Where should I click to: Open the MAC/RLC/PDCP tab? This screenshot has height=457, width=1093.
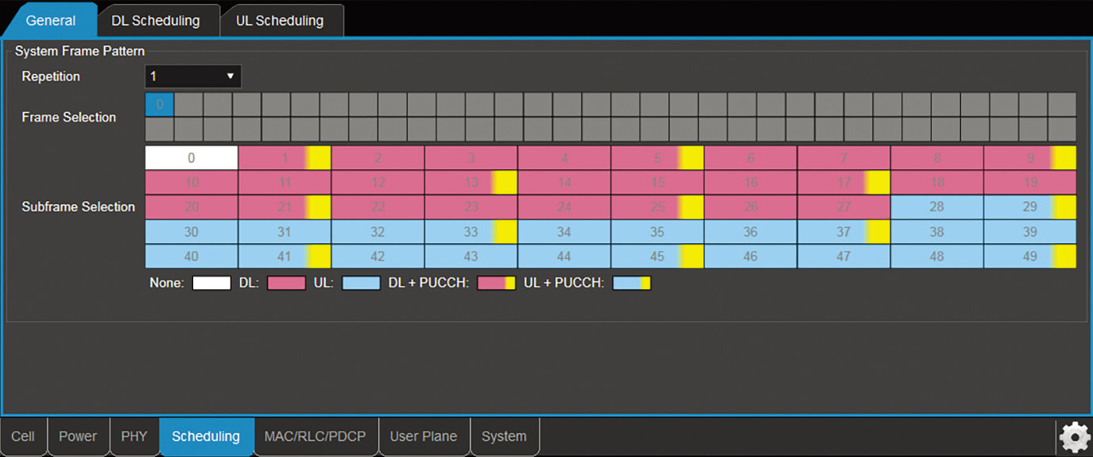coord(315,436)
